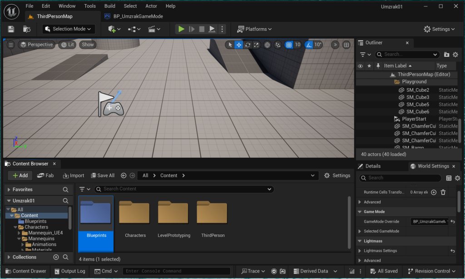The height and width of the screenshot is (279, 465).
Task: Open the Quickly Add to Project cube menu
Action: 114,29
